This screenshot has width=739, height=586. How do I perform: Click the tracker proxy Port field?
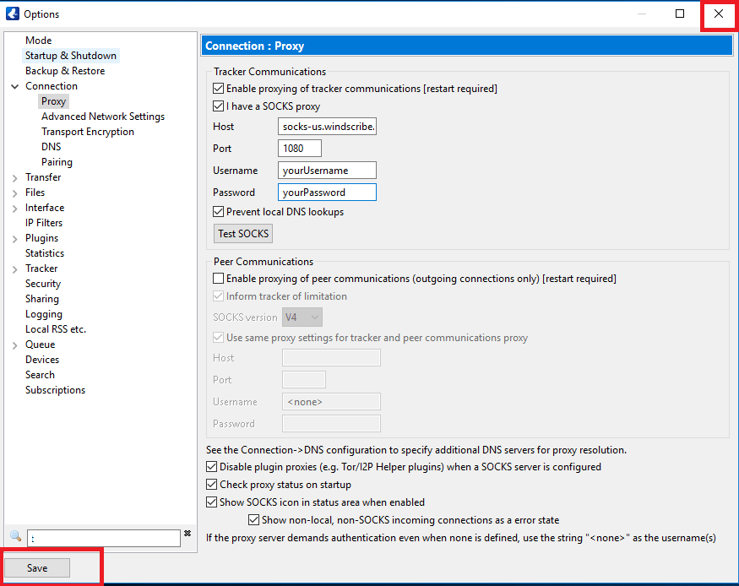300,149
